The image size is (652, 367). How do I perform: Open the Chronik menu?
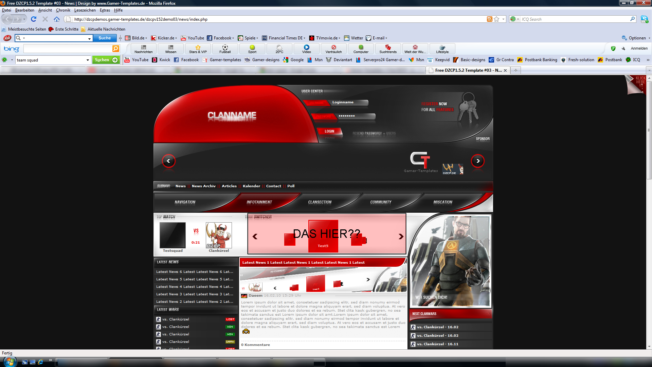pyautogui.click(x=63, y=10)
